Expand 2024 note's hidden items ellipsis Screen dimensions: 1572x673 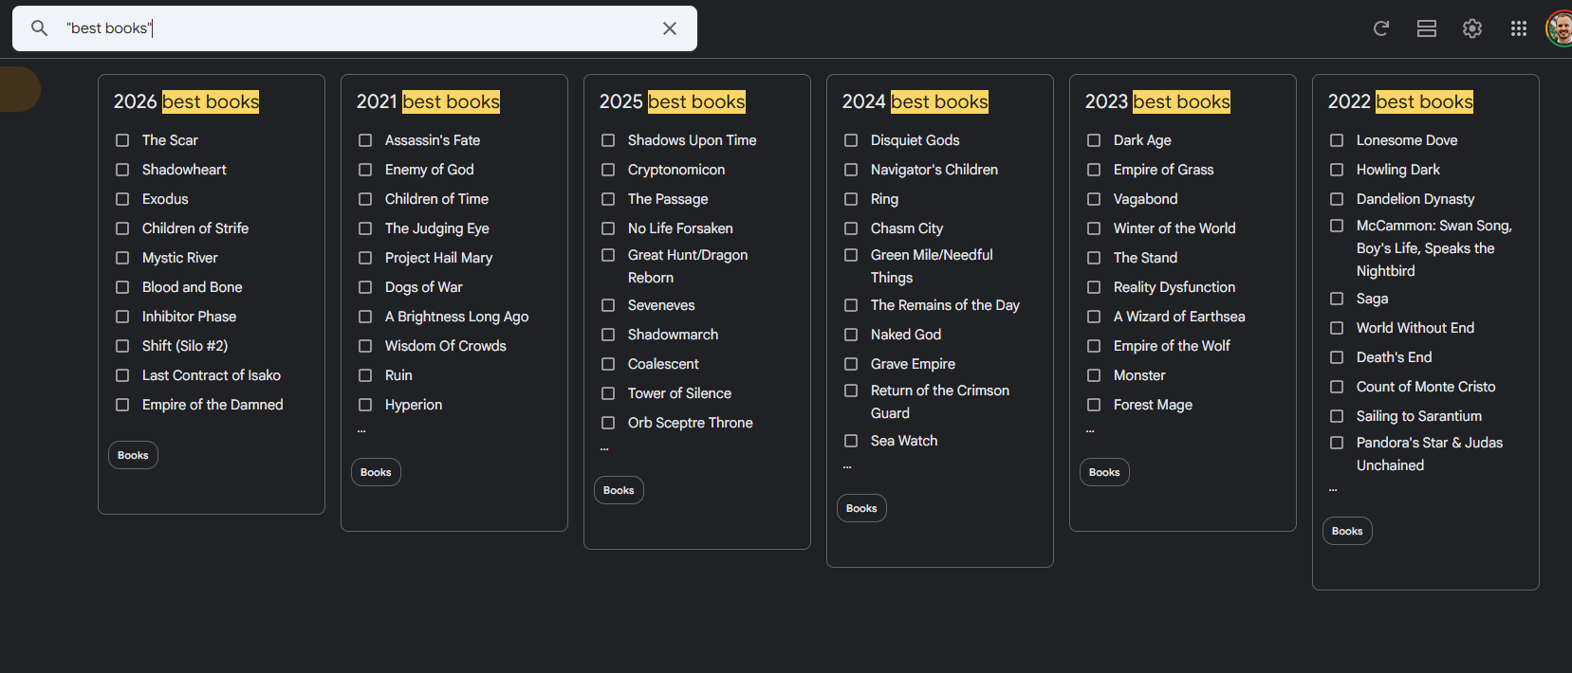[x=847, y=467]
